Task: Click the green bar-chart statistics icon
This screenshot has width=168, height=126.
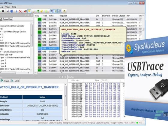Action: point(47,11)
